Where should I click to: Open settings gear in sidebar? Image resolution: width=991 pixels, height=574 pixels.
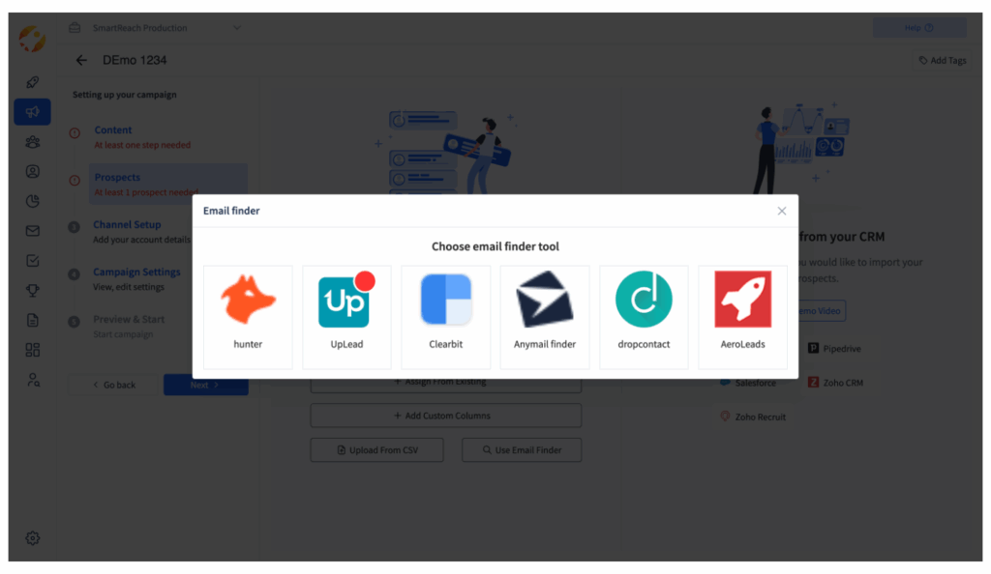pyautogui.click(x=33, y=538)
